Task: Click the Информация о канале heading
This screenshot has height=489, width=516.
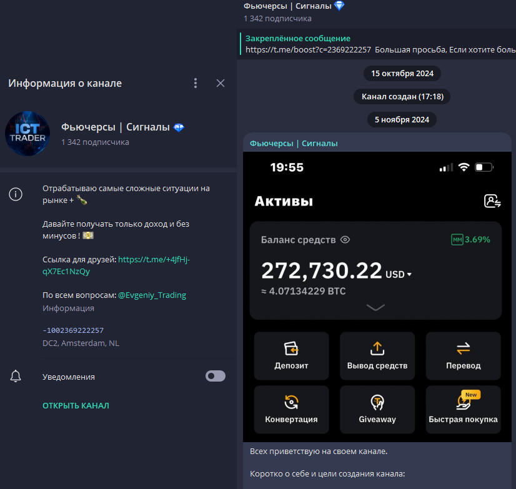Action: coord(65,83)
